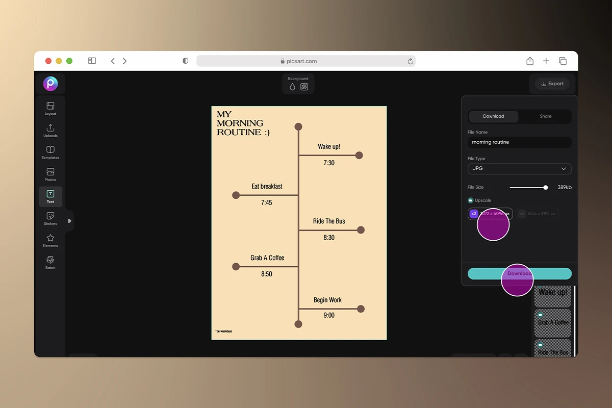This screenshot has width=612, height=408.
Task: Open the background pattern option
Action: (x=304, y=86)
